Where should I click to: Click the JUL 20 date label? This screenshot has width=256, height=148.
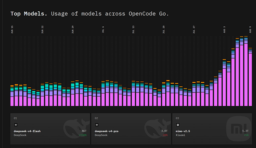163,30
